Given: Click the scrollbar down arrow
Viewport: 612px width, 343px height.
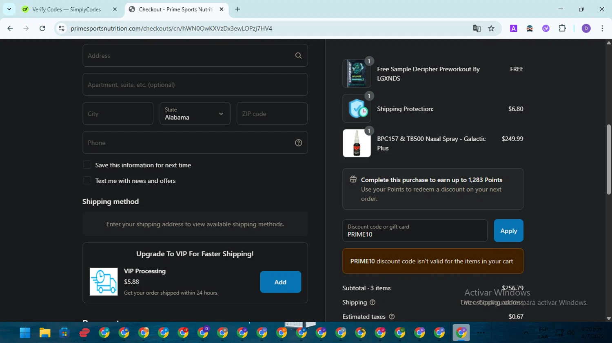Looking at the screenshot, I should pyautogui.click(x=609, y=319).
